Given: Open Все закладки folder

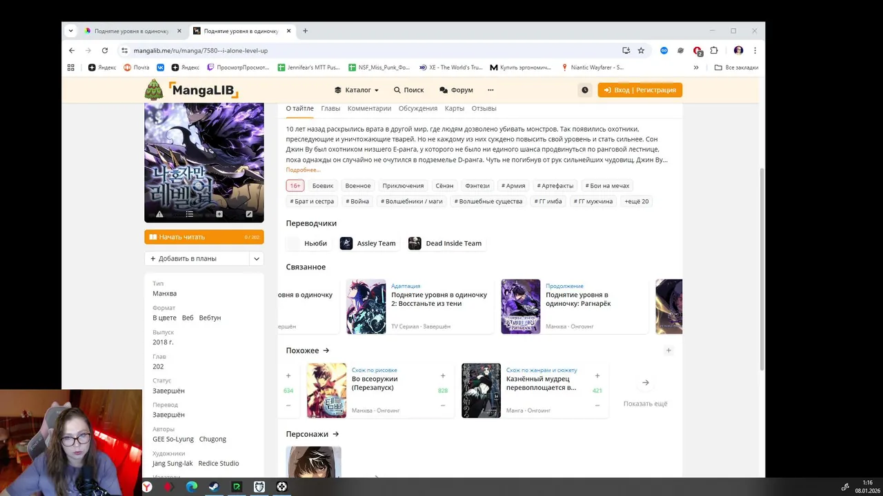Looking at the screenshot, I should click(x=736, y=68).
